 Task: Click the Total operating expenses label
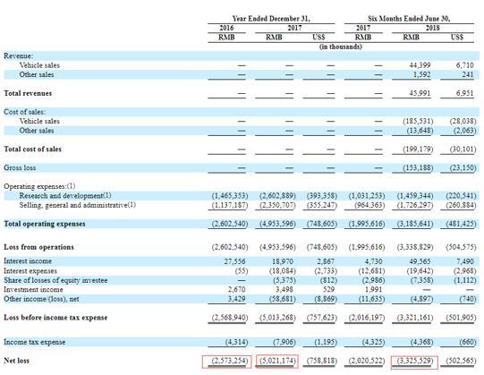point(45,224)
